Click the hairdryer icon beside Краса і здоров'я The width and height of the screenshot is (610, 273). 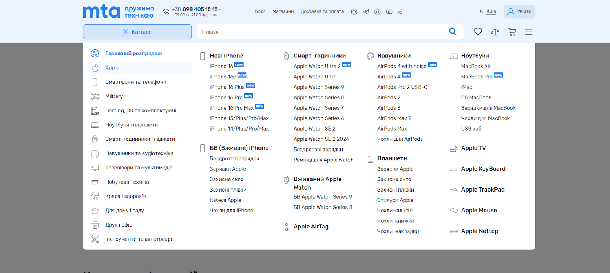(x=95, y=196)
